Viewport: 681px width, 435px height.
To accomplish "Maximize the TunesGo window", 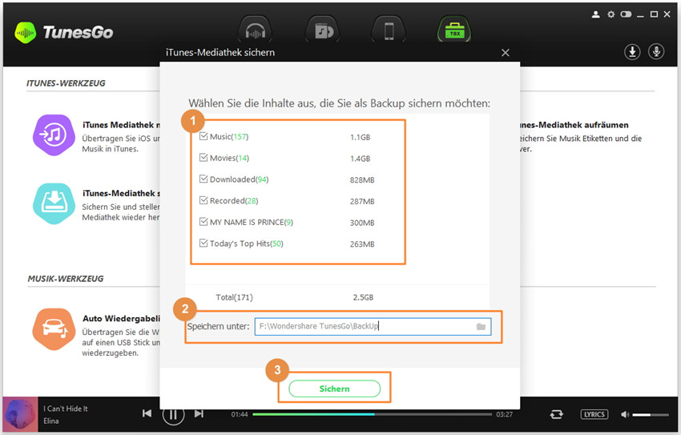I will click(x=654, y=14).
